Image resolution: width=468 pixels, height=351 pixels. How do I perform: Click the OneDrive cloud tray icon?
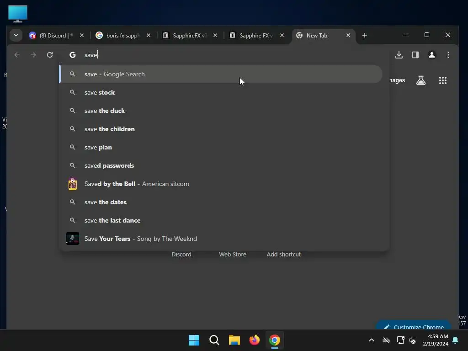[x=386, y=340]
